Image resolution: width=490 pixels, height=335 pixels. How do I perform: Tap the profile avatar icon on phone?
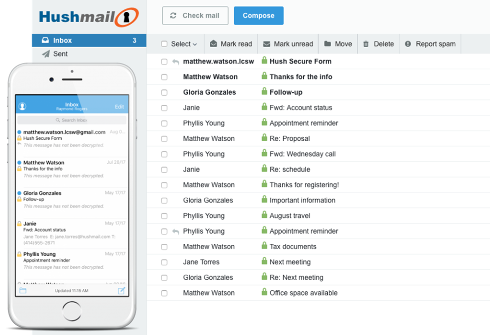(22, 106)
